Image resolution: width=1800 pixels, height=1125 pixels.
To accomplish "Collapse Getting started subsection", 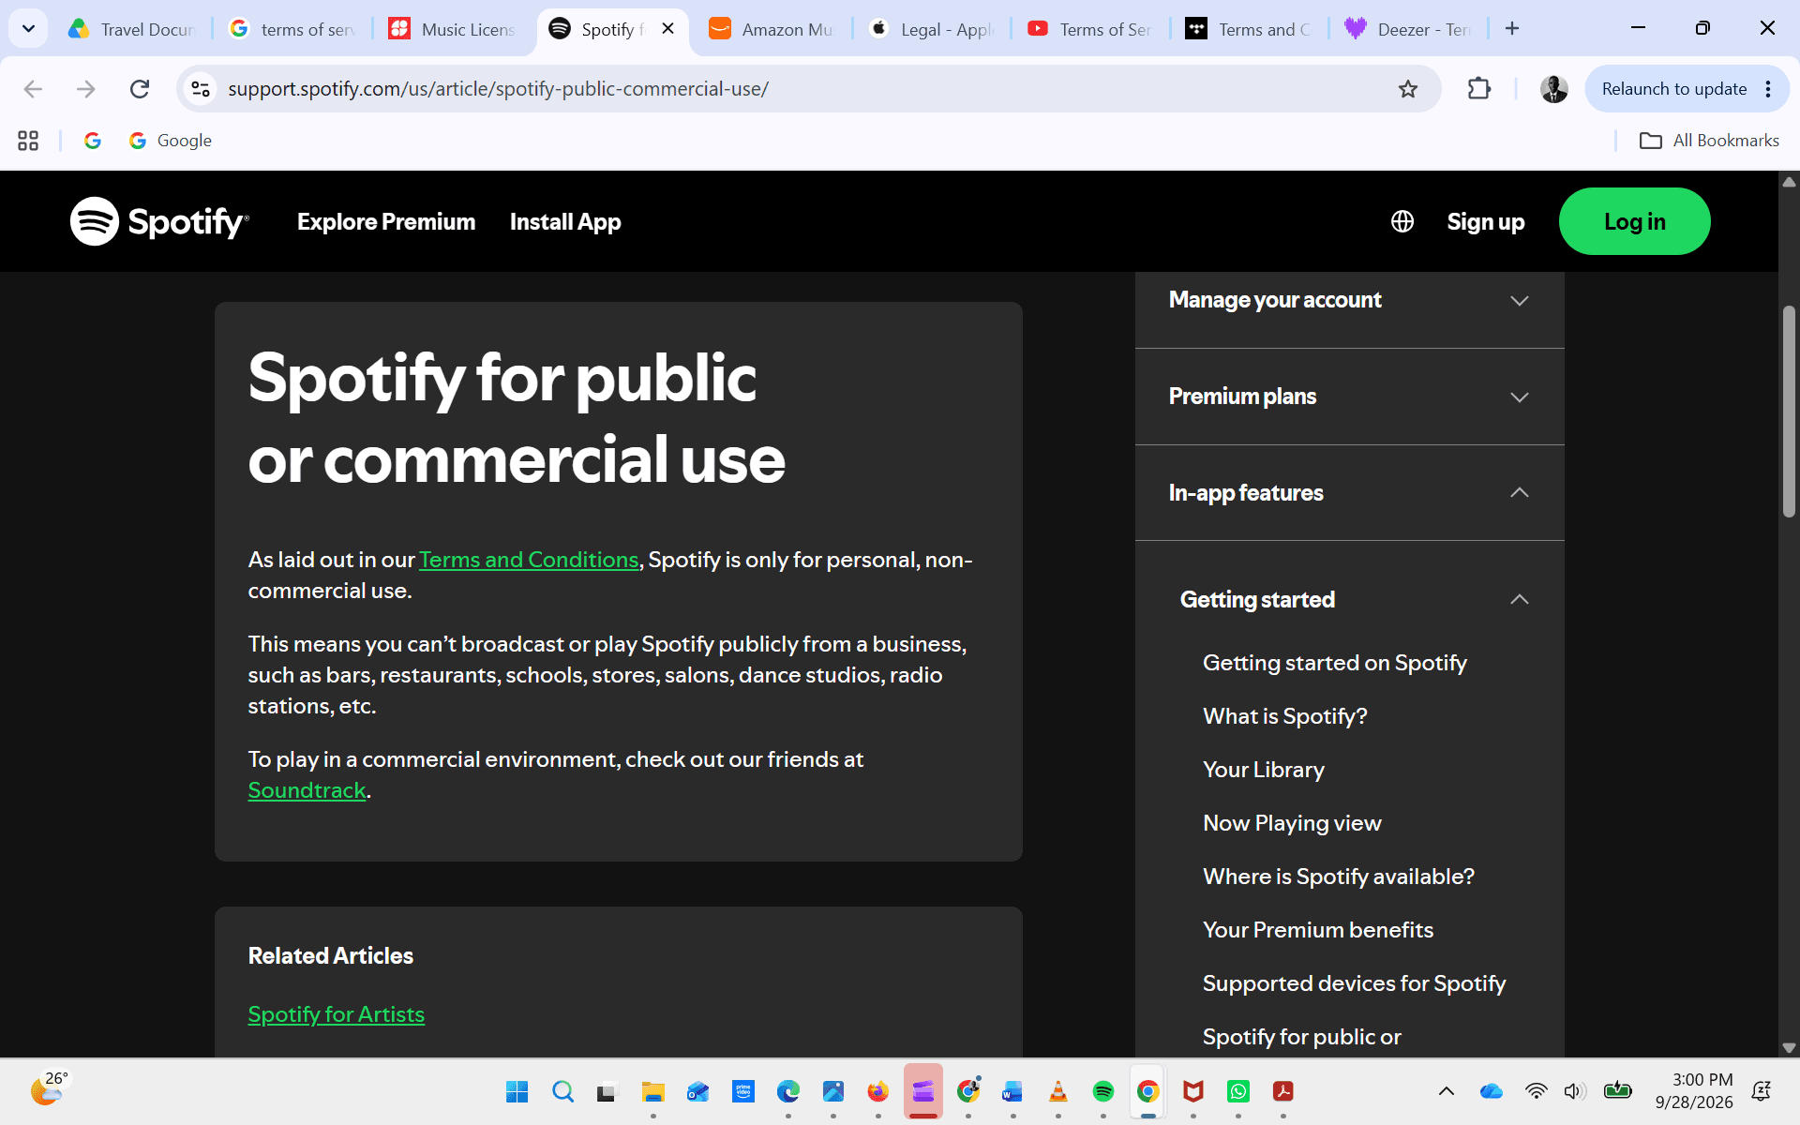I will pos(1349,600).
